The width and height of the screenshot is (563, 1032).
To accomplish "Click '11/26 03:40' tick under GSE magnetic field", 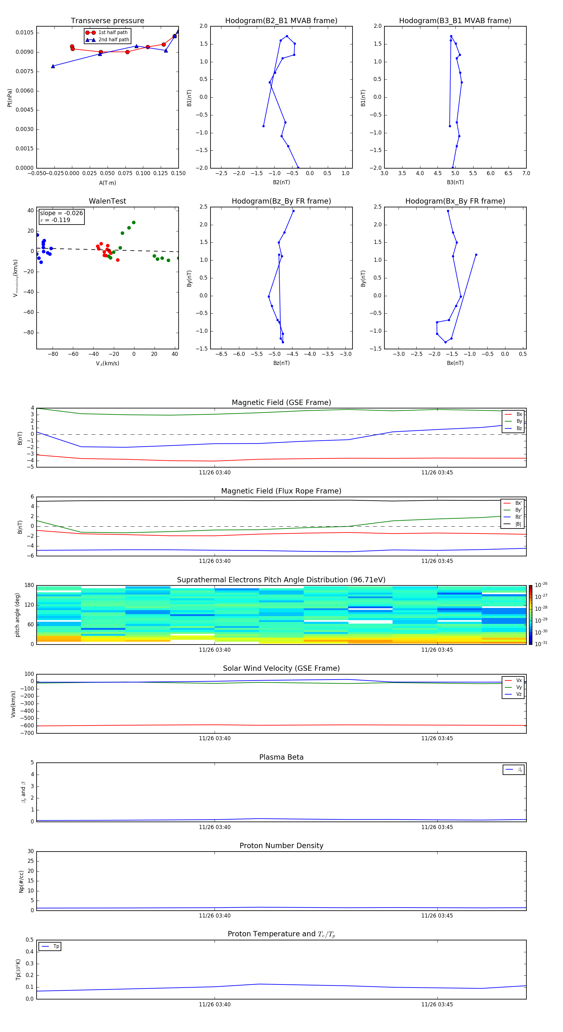I will [x=215, y=473].
